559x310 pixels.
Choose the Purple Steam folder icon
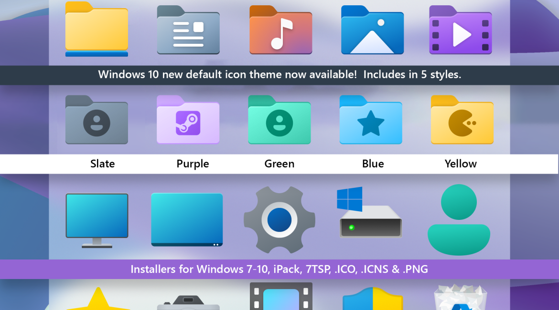click(x=188, y=120)
